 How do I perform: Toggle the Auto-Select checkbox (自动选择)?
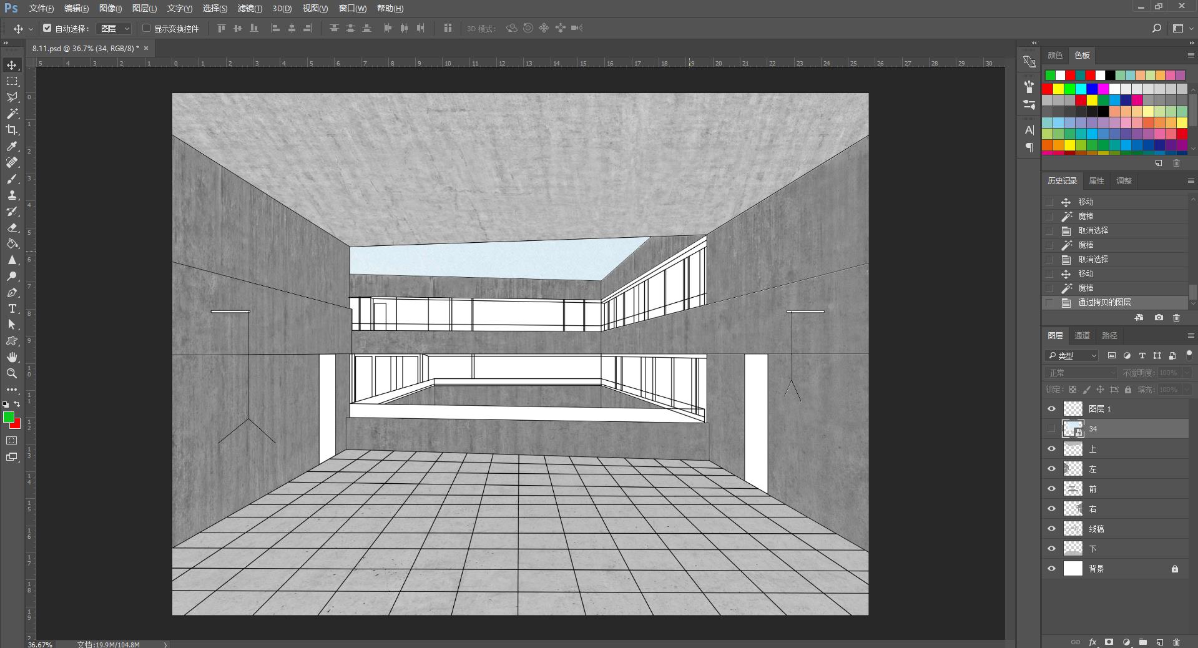pyautogui.click(x=47, y=28)
